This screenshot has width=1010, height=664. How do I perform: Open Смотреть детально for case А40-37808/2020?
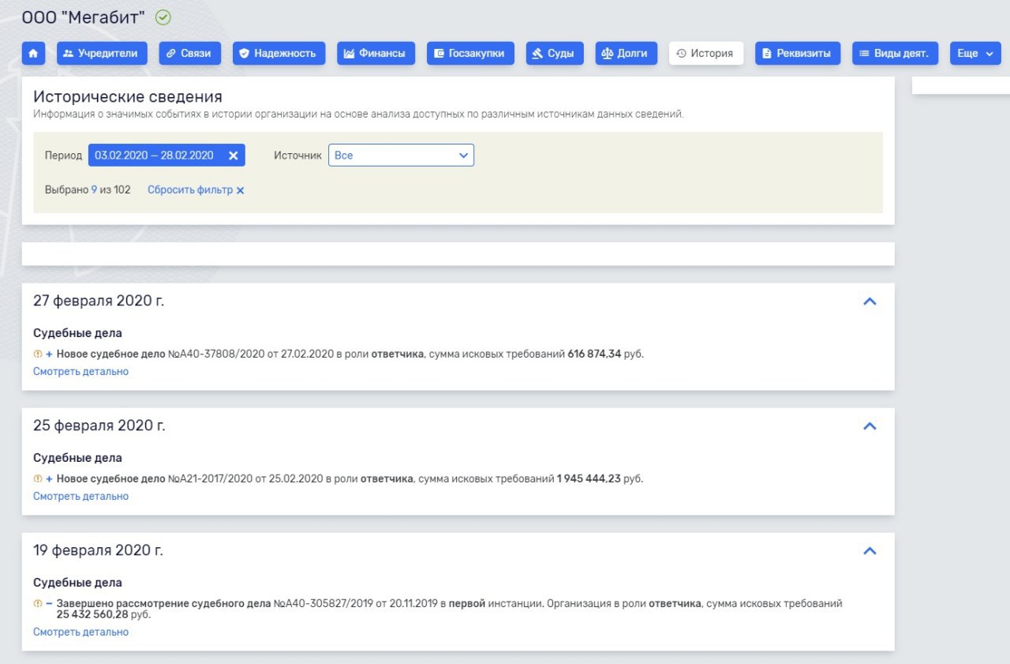(x=80, y=371)
